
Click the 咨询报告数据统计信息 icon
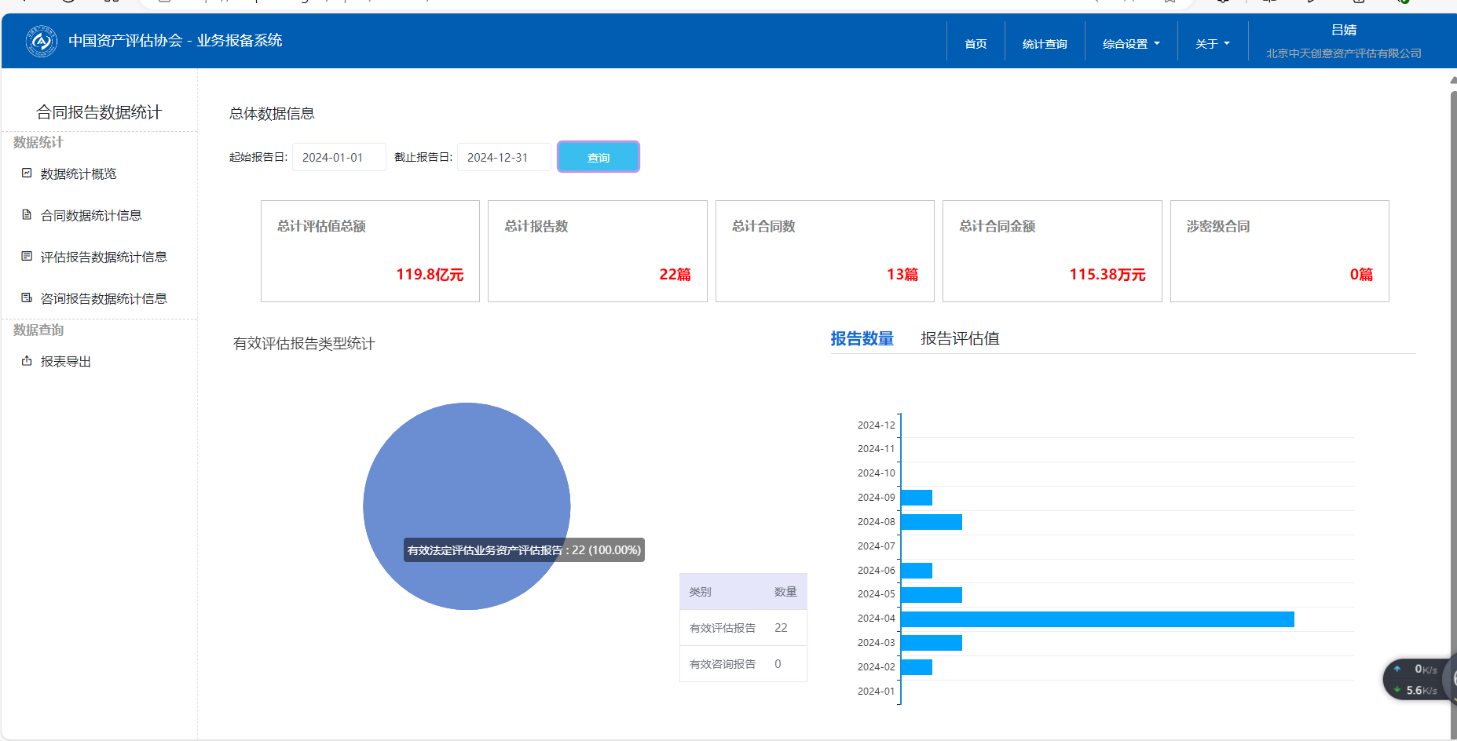pos(27,297)
